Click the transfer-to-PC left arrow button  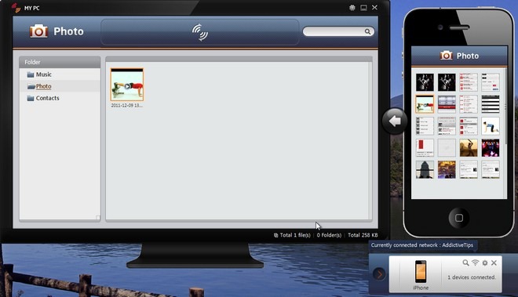(395, 121)
